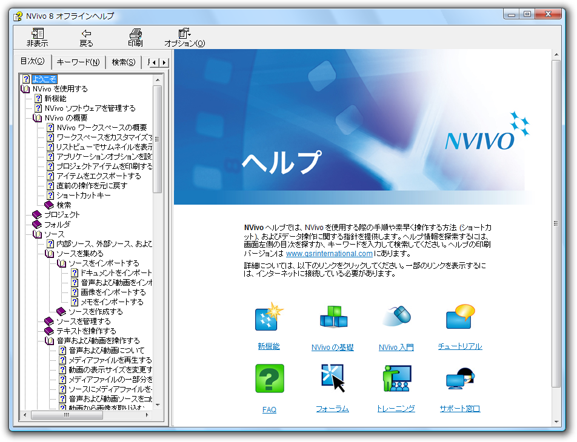Expand the プロジェクト closed book icon
Viewport: 577px width, 442px height.
tap(37, 215)
